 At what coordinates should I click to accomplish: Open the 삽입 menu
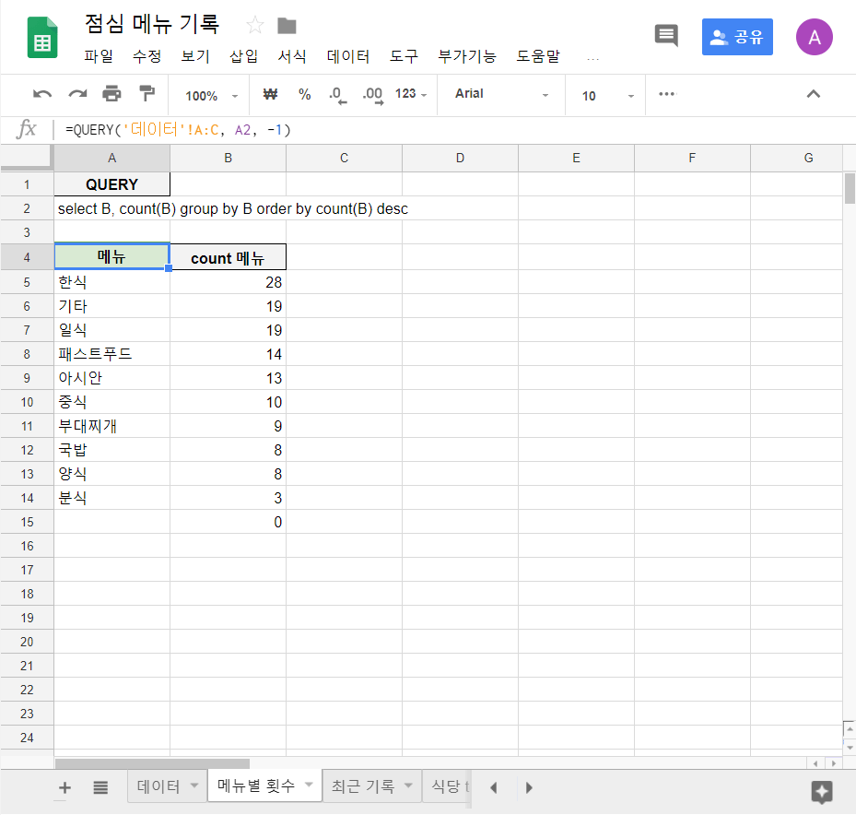coord(242,56)
